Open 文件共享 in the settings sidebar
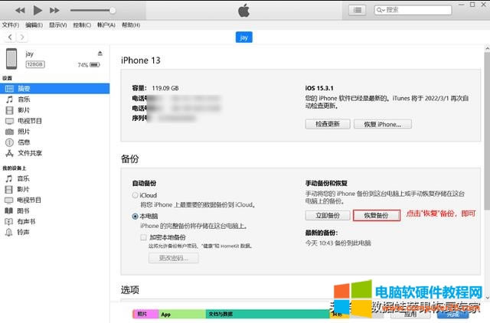The width and height of the screenshot is (490, 323). tap(29, 152)
